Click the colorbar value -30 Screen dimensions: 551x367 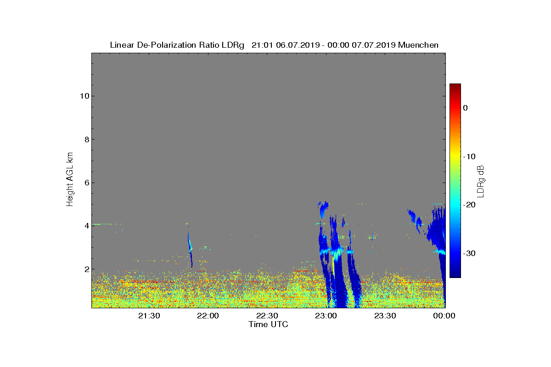click(x=469, y=254)
